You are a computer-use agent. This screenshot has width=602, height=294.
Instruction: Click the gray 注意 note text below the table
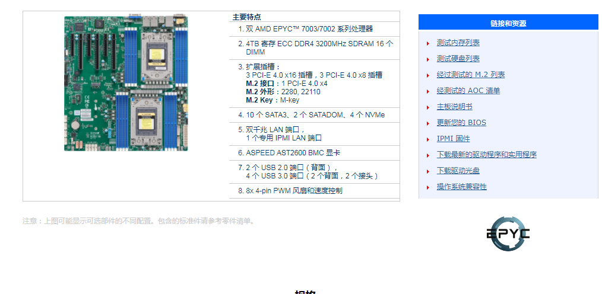139,221
